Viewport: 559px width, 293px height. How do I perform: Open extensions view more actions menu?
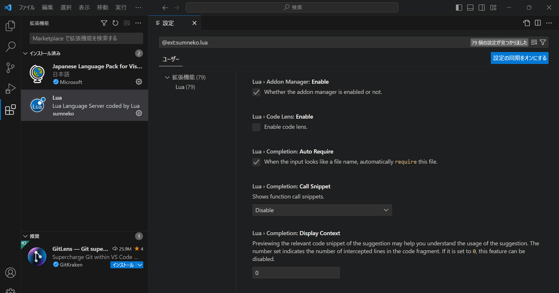coord(138,23)
